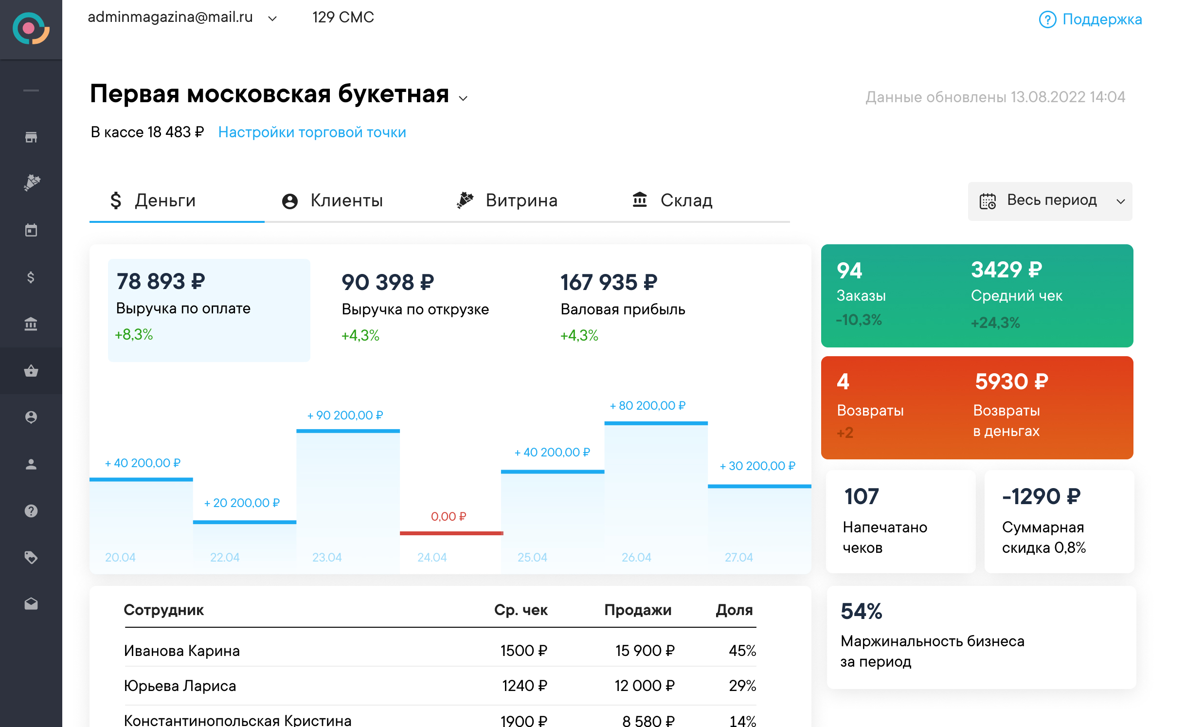Open Настройки торговой точки link
Image resolution: width=1186 pixels, height=727 pixels.
[x=312, y=132]
